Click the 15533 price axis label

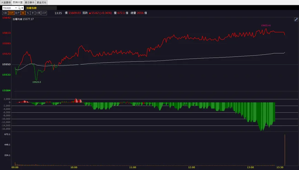[7, 75]
